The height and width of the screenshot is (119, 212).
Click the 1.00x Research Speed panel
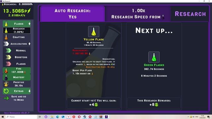tap(138, 14)
